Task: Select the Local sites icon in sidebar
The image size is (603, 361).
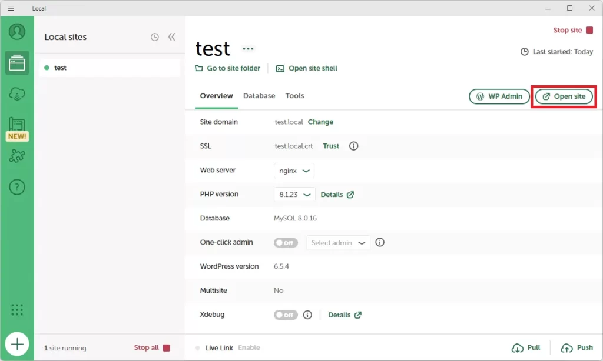Action: pyautogui.click(x=17, y=63)
